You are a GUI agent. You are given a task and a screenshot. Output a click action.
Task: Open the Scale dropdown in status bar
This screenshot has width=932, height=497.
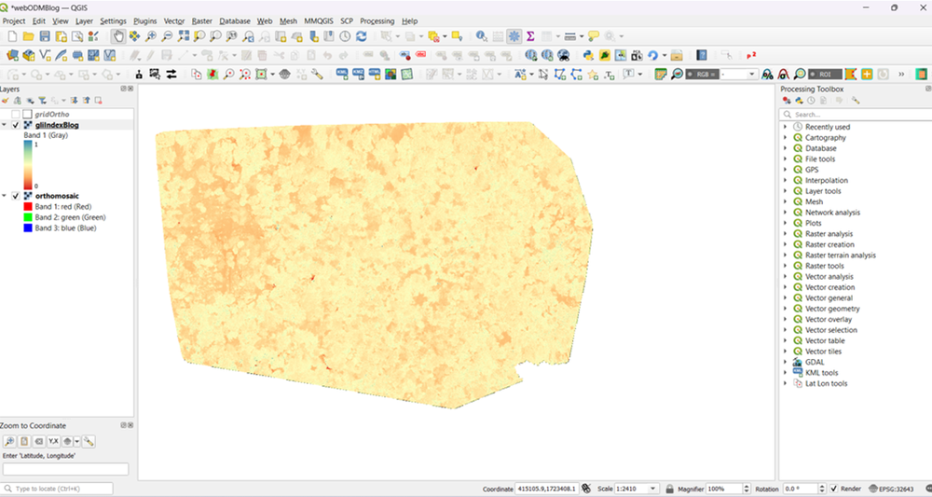pyautogui.click(x=653, y=489)
